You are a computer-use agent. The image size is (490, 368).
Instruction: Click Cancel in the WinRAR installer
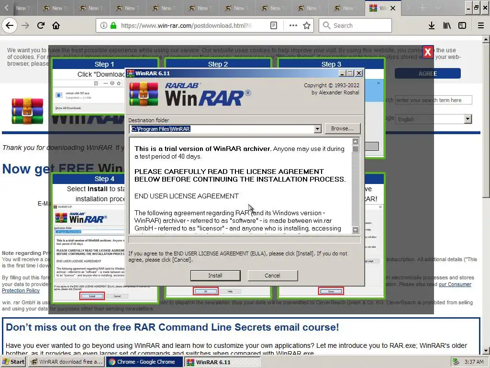pyautogui.click(x=272, y=276)
